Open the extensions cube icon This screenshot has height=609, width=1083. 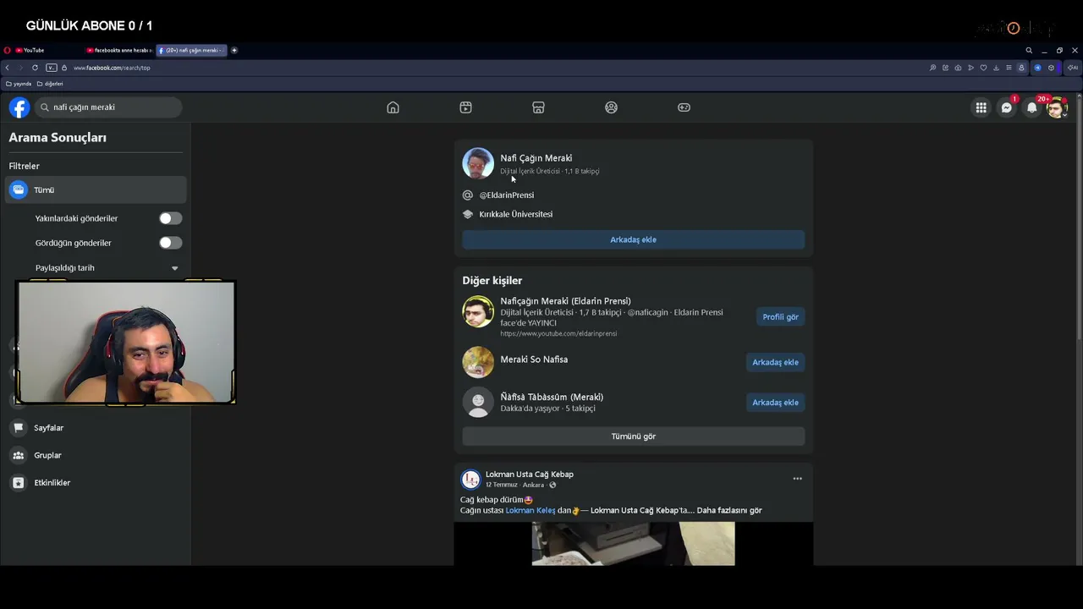click(1051, 68)
